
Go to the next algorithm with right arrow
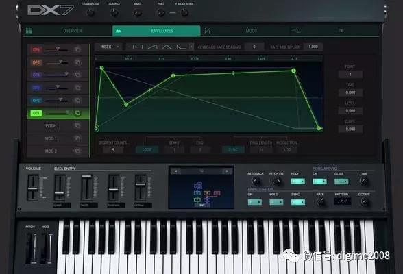[227, 171]
